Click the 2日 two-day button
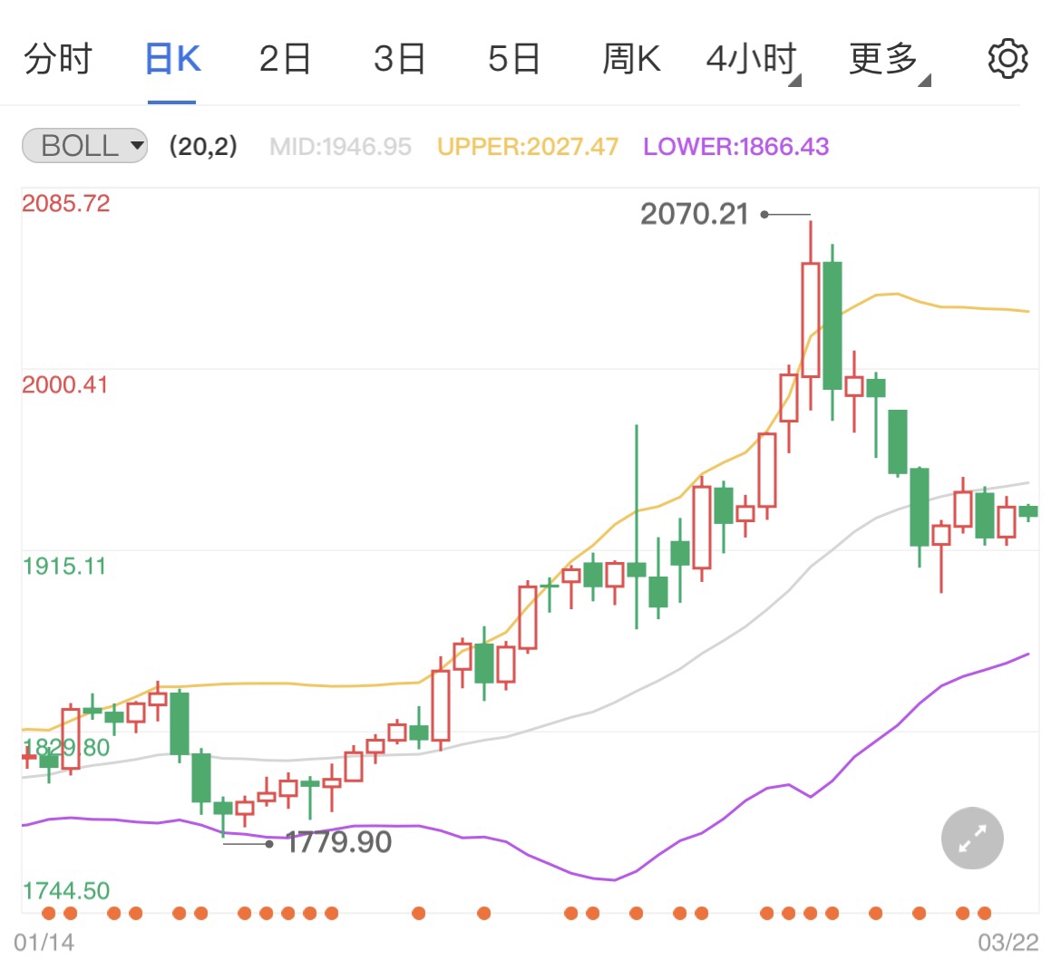Image resolution: width=1061 pixels, height=970 pixels. click(x=286, y=58)
